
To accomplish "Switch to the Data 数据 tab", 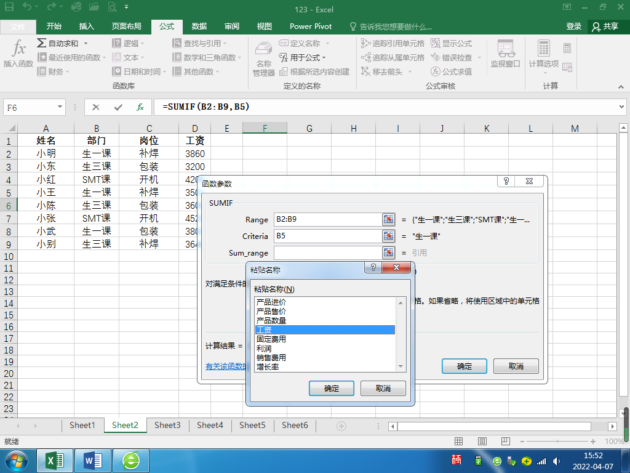I will coord(199,26).
